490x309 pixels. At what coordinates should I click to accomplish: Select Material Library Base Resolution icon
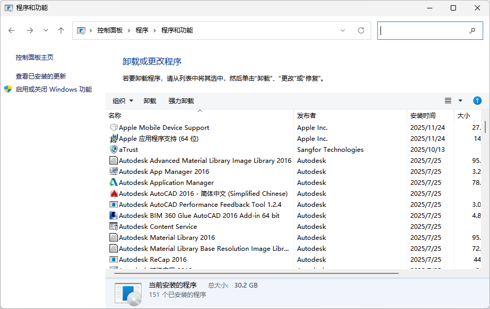click(114, 248)
